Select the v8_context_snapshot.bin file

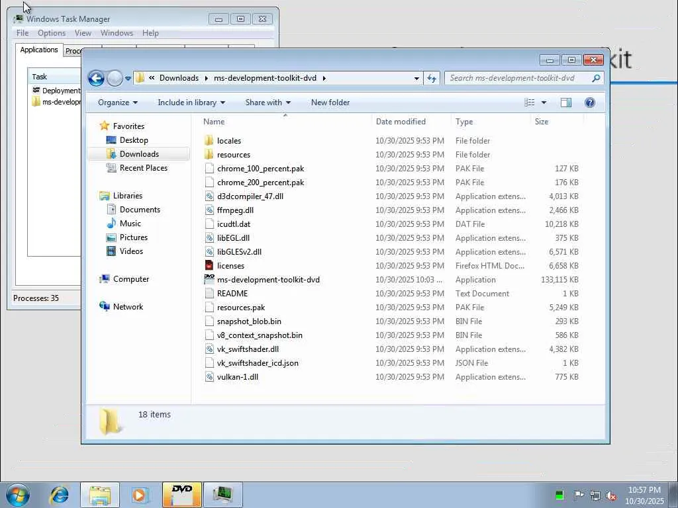tap(260, 335)
